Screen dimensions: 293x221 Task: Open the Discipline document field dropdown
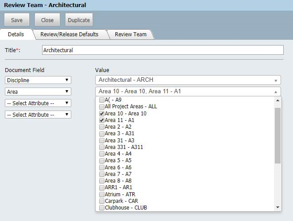click(x=38, y=80)
